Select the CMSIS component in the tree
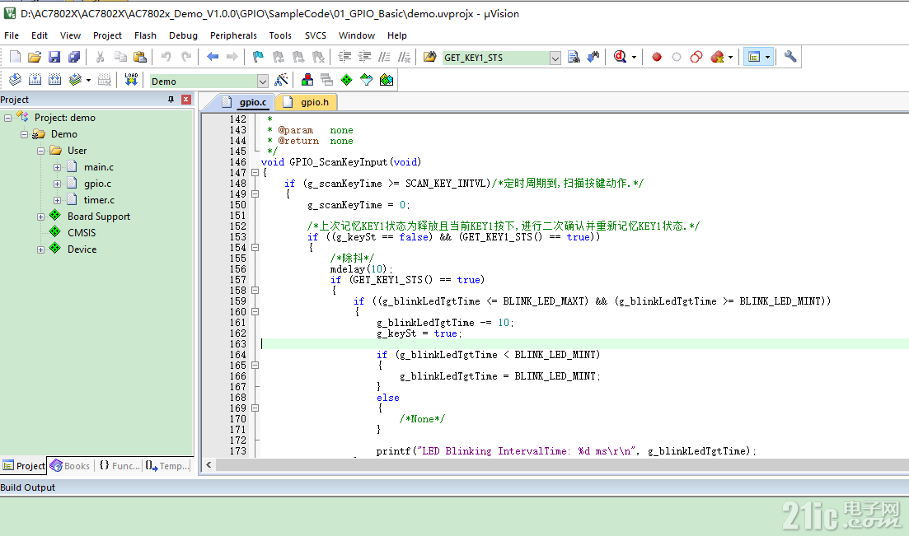909x536 pixels. [82, 233]
